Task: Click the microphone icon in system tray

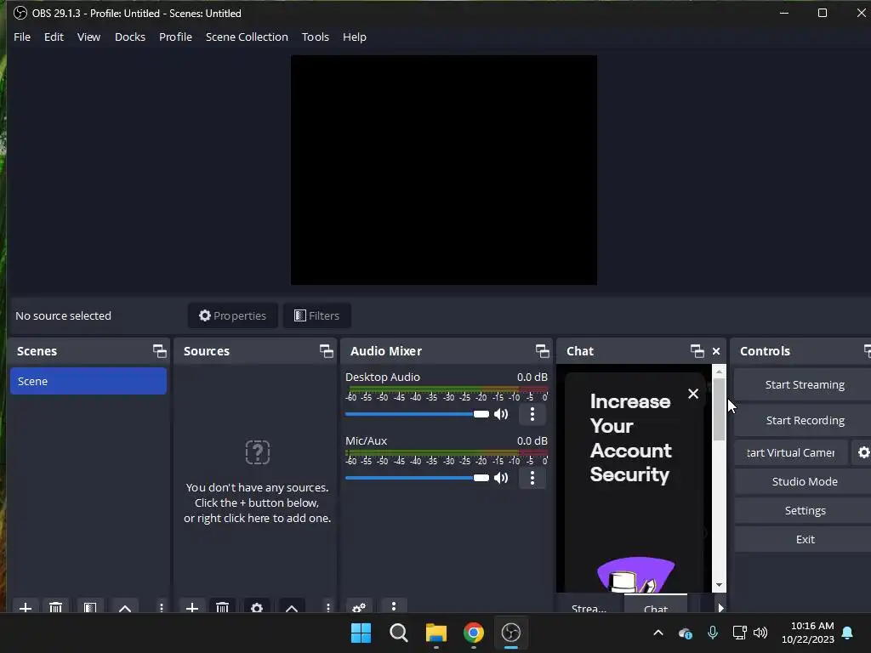Action: point(713,633)
